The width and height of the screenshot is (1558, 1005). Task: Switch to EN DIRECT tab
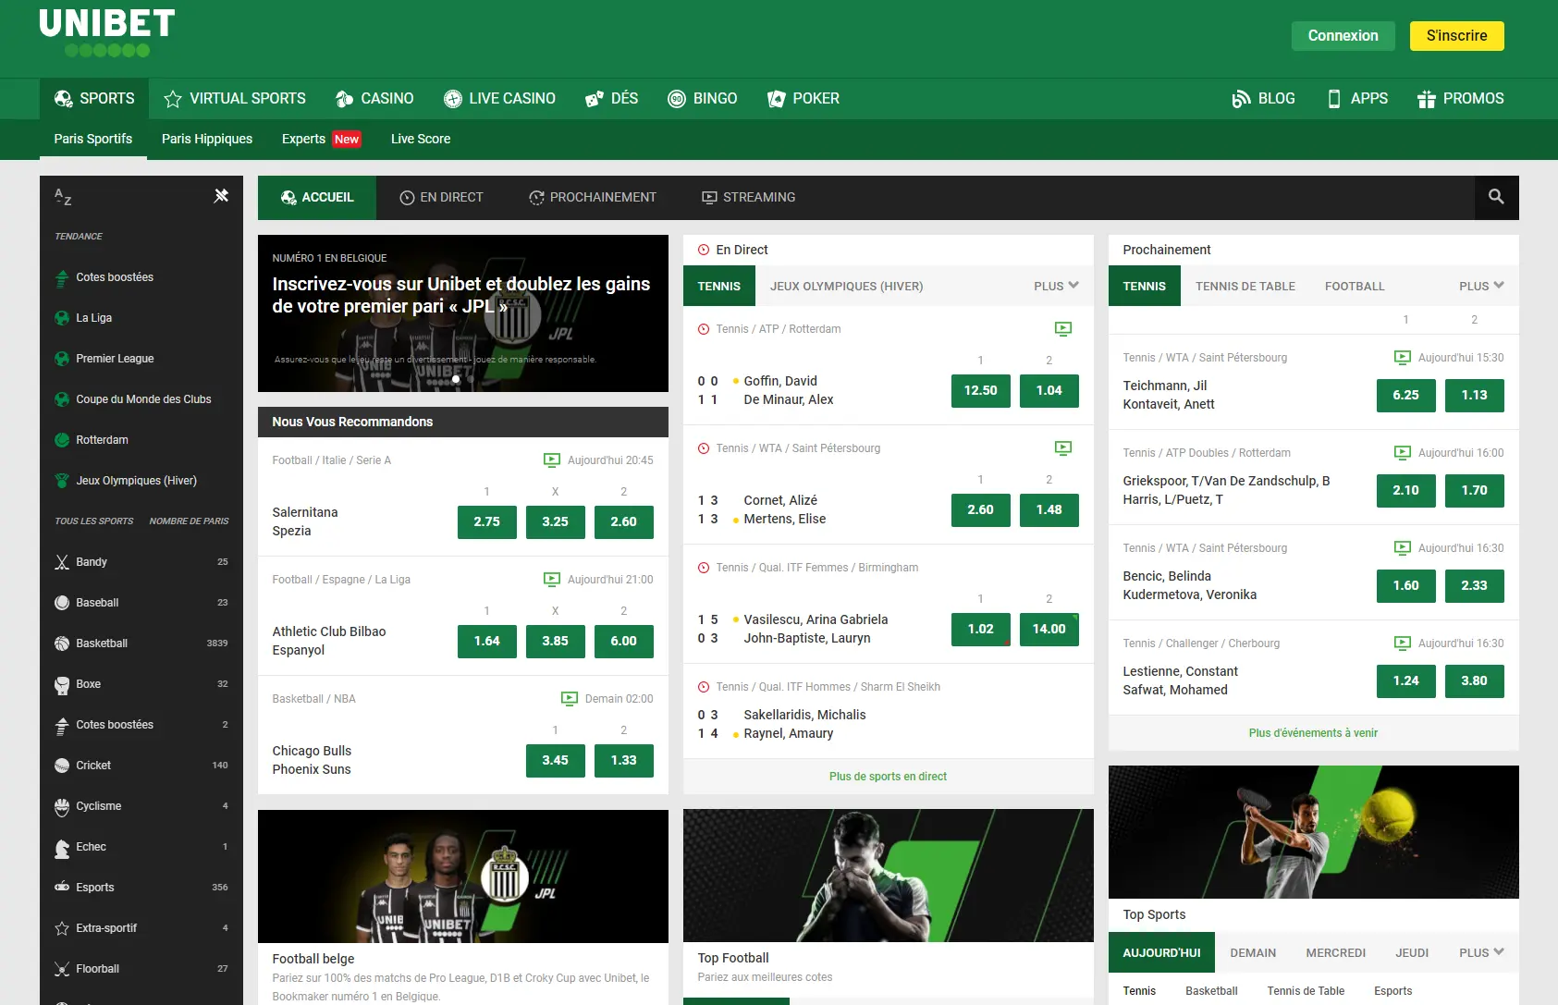441,197
